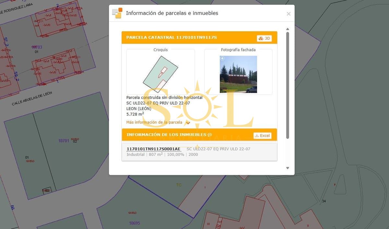Close the parcel information dialog
Image resolution: width=389 pixels, height=229 pixels.
pyautogui.click(x=289, y=14)
